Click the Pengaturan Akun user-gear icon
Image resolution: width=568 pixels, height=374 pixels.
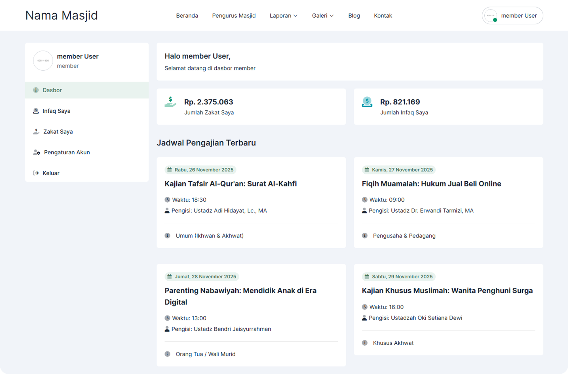36,152
